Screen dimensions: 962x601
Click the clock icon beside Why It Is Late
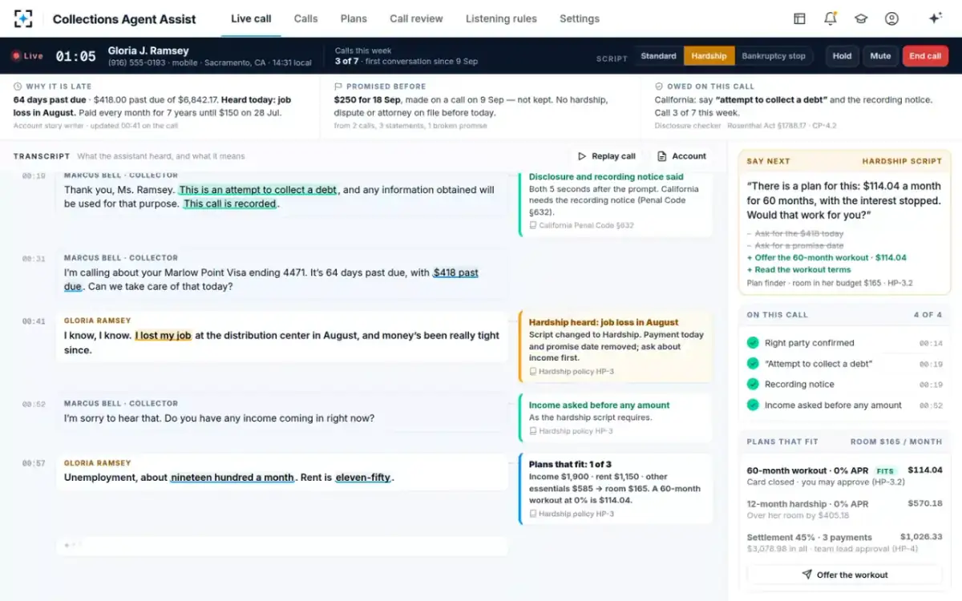(18, 87)
